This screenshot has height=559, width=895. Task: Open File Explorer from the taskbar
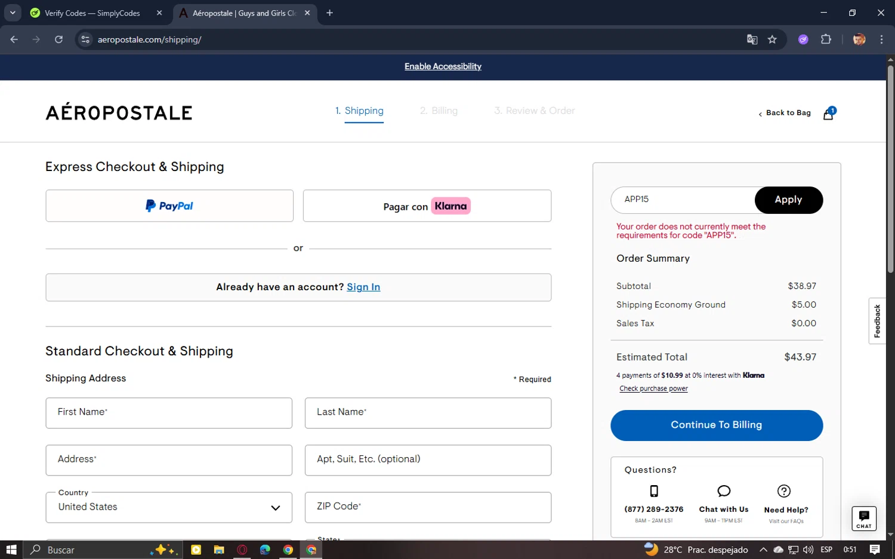click(219, 549)
